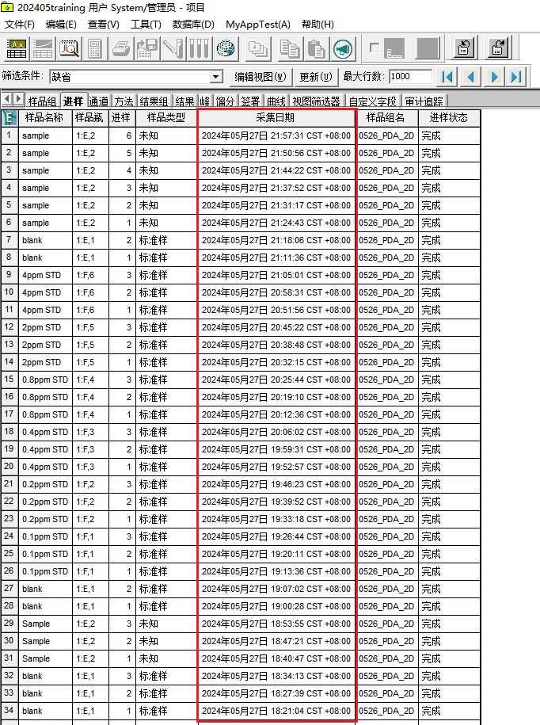
Task: Click the teal megaphone icon
Action: pos(342,48)
